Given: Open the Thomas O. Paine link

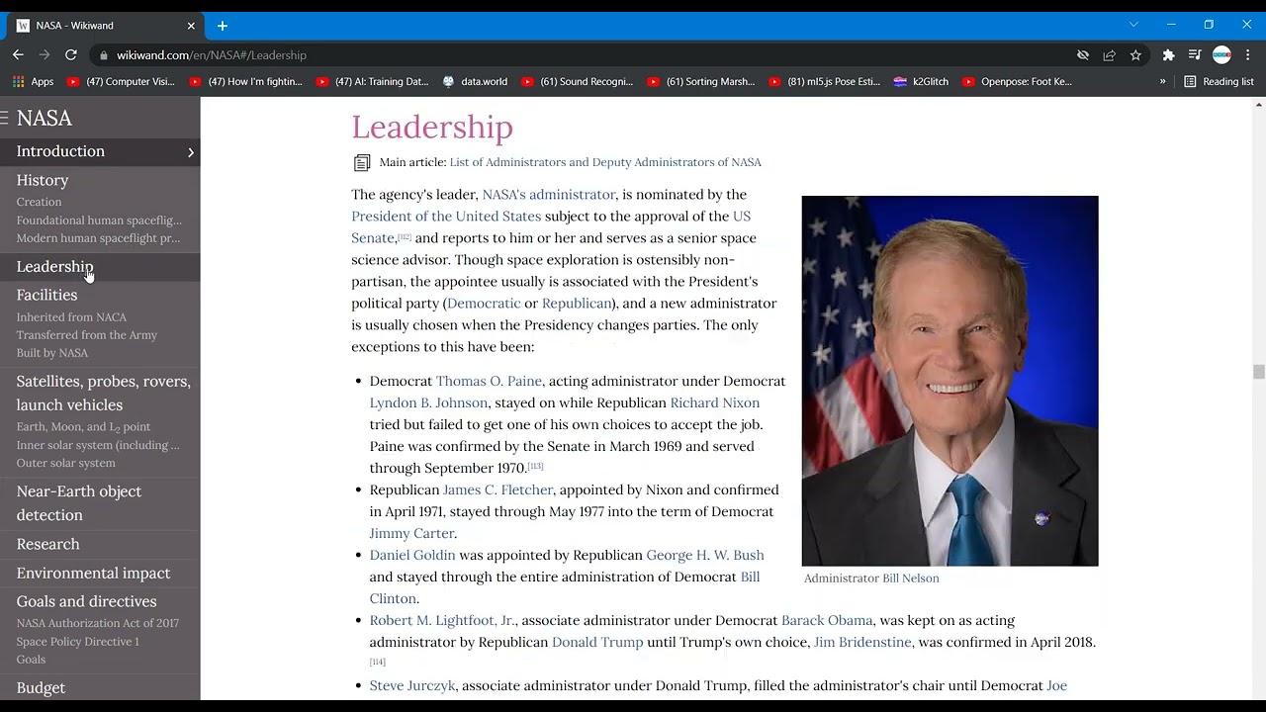Looking at the screenshot, I should [489, 381].
